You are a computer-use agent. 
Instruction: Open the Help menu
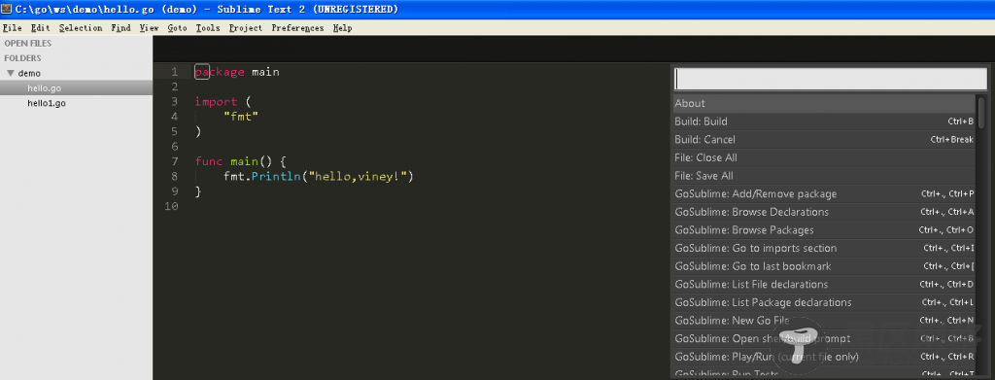pyautogui.click(x=342, y=28)
